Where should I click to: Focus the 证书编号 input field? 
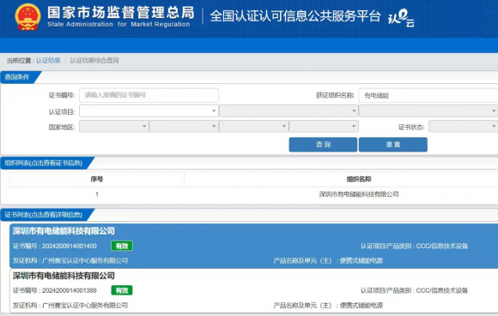(149, 95)
